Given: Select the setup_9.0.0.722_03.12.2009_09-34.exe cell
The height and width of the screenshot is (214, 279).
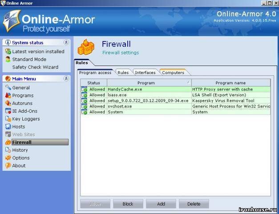Looking at the screenshot, I should [x=149, y=101].
